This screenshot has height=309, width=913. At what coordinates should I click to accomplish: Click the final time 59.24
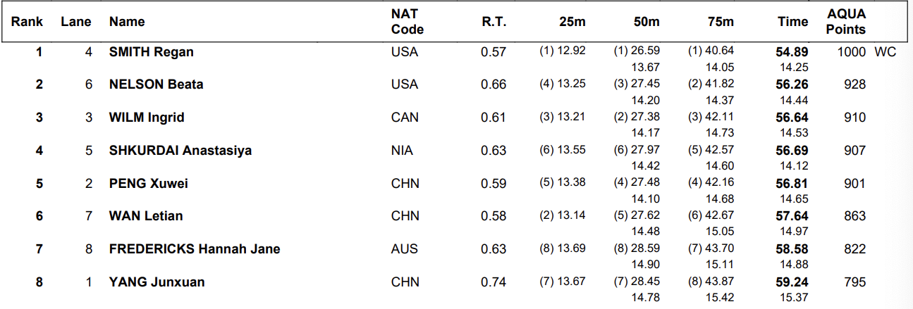click(792, 282)
